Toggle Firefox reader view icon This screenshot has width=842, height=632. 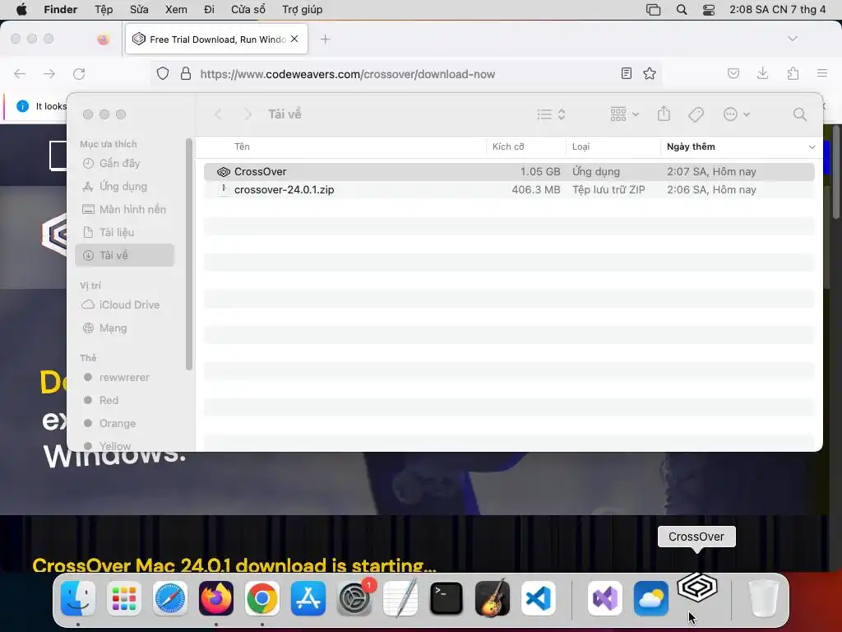(626, 73)
